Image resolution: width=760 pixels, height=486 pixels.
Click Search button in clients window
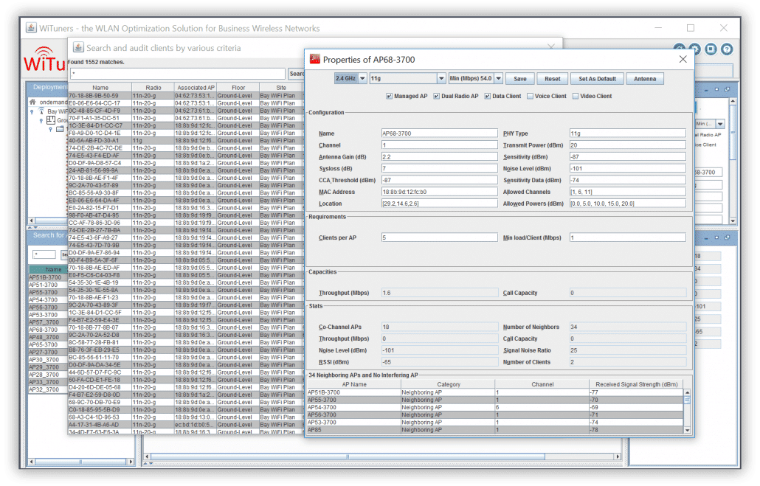point(296,74)
